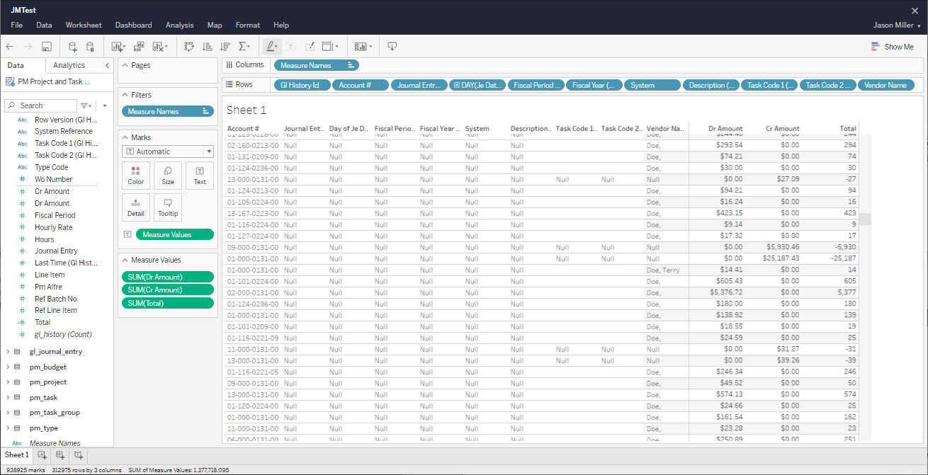The height and width of the screenshot is (475, 928).
Task: Switch to the Analytics tab
Action: click(69, 65)
